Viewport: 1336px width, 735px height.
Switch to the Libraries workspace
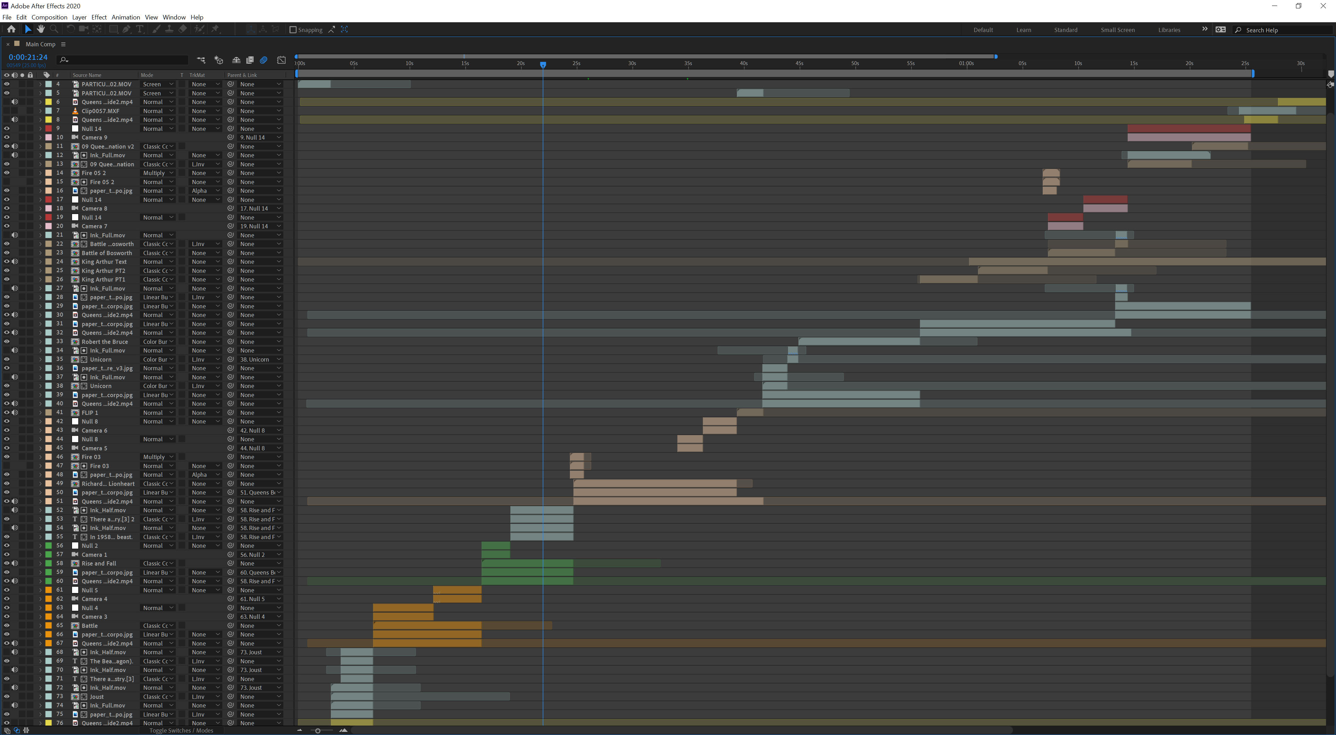pos(1169,30)
